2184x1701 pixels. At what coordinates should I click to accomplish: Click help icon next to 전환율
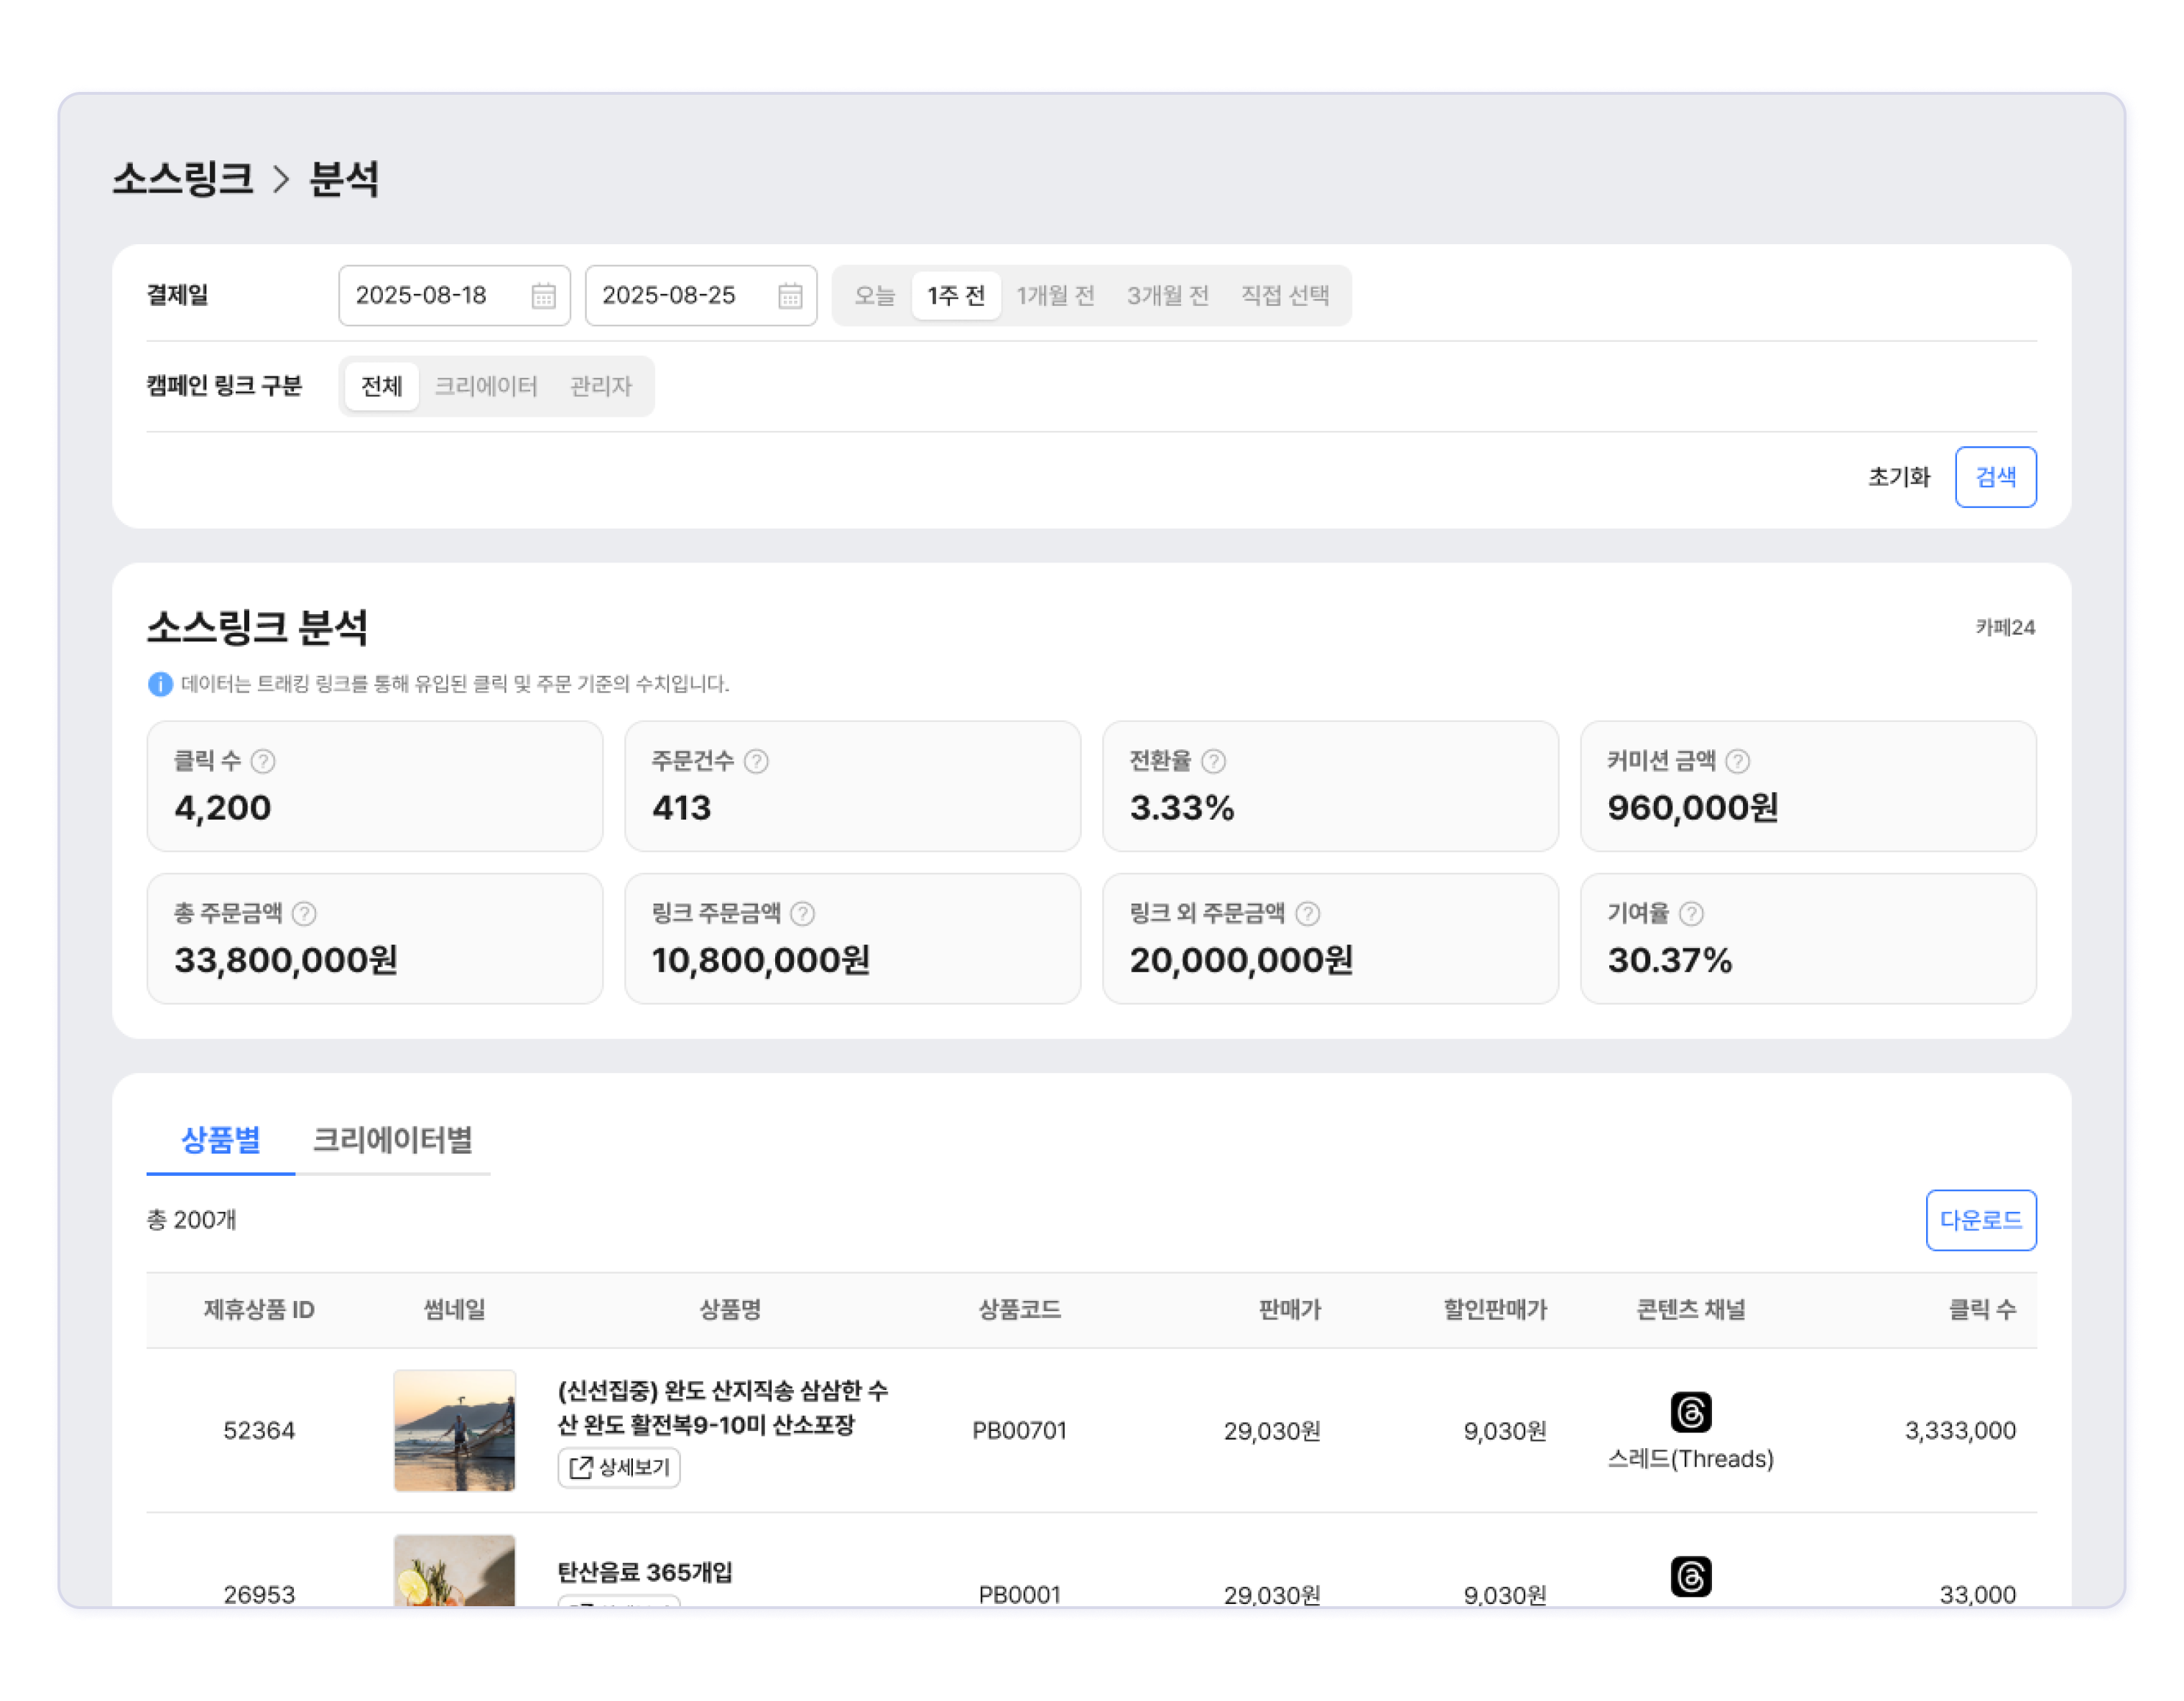1213,761
